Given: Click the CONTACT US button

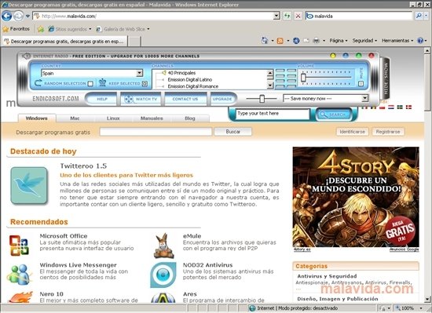Looking at the screenshot, I should pyautogui.click(x=185, y=99).
